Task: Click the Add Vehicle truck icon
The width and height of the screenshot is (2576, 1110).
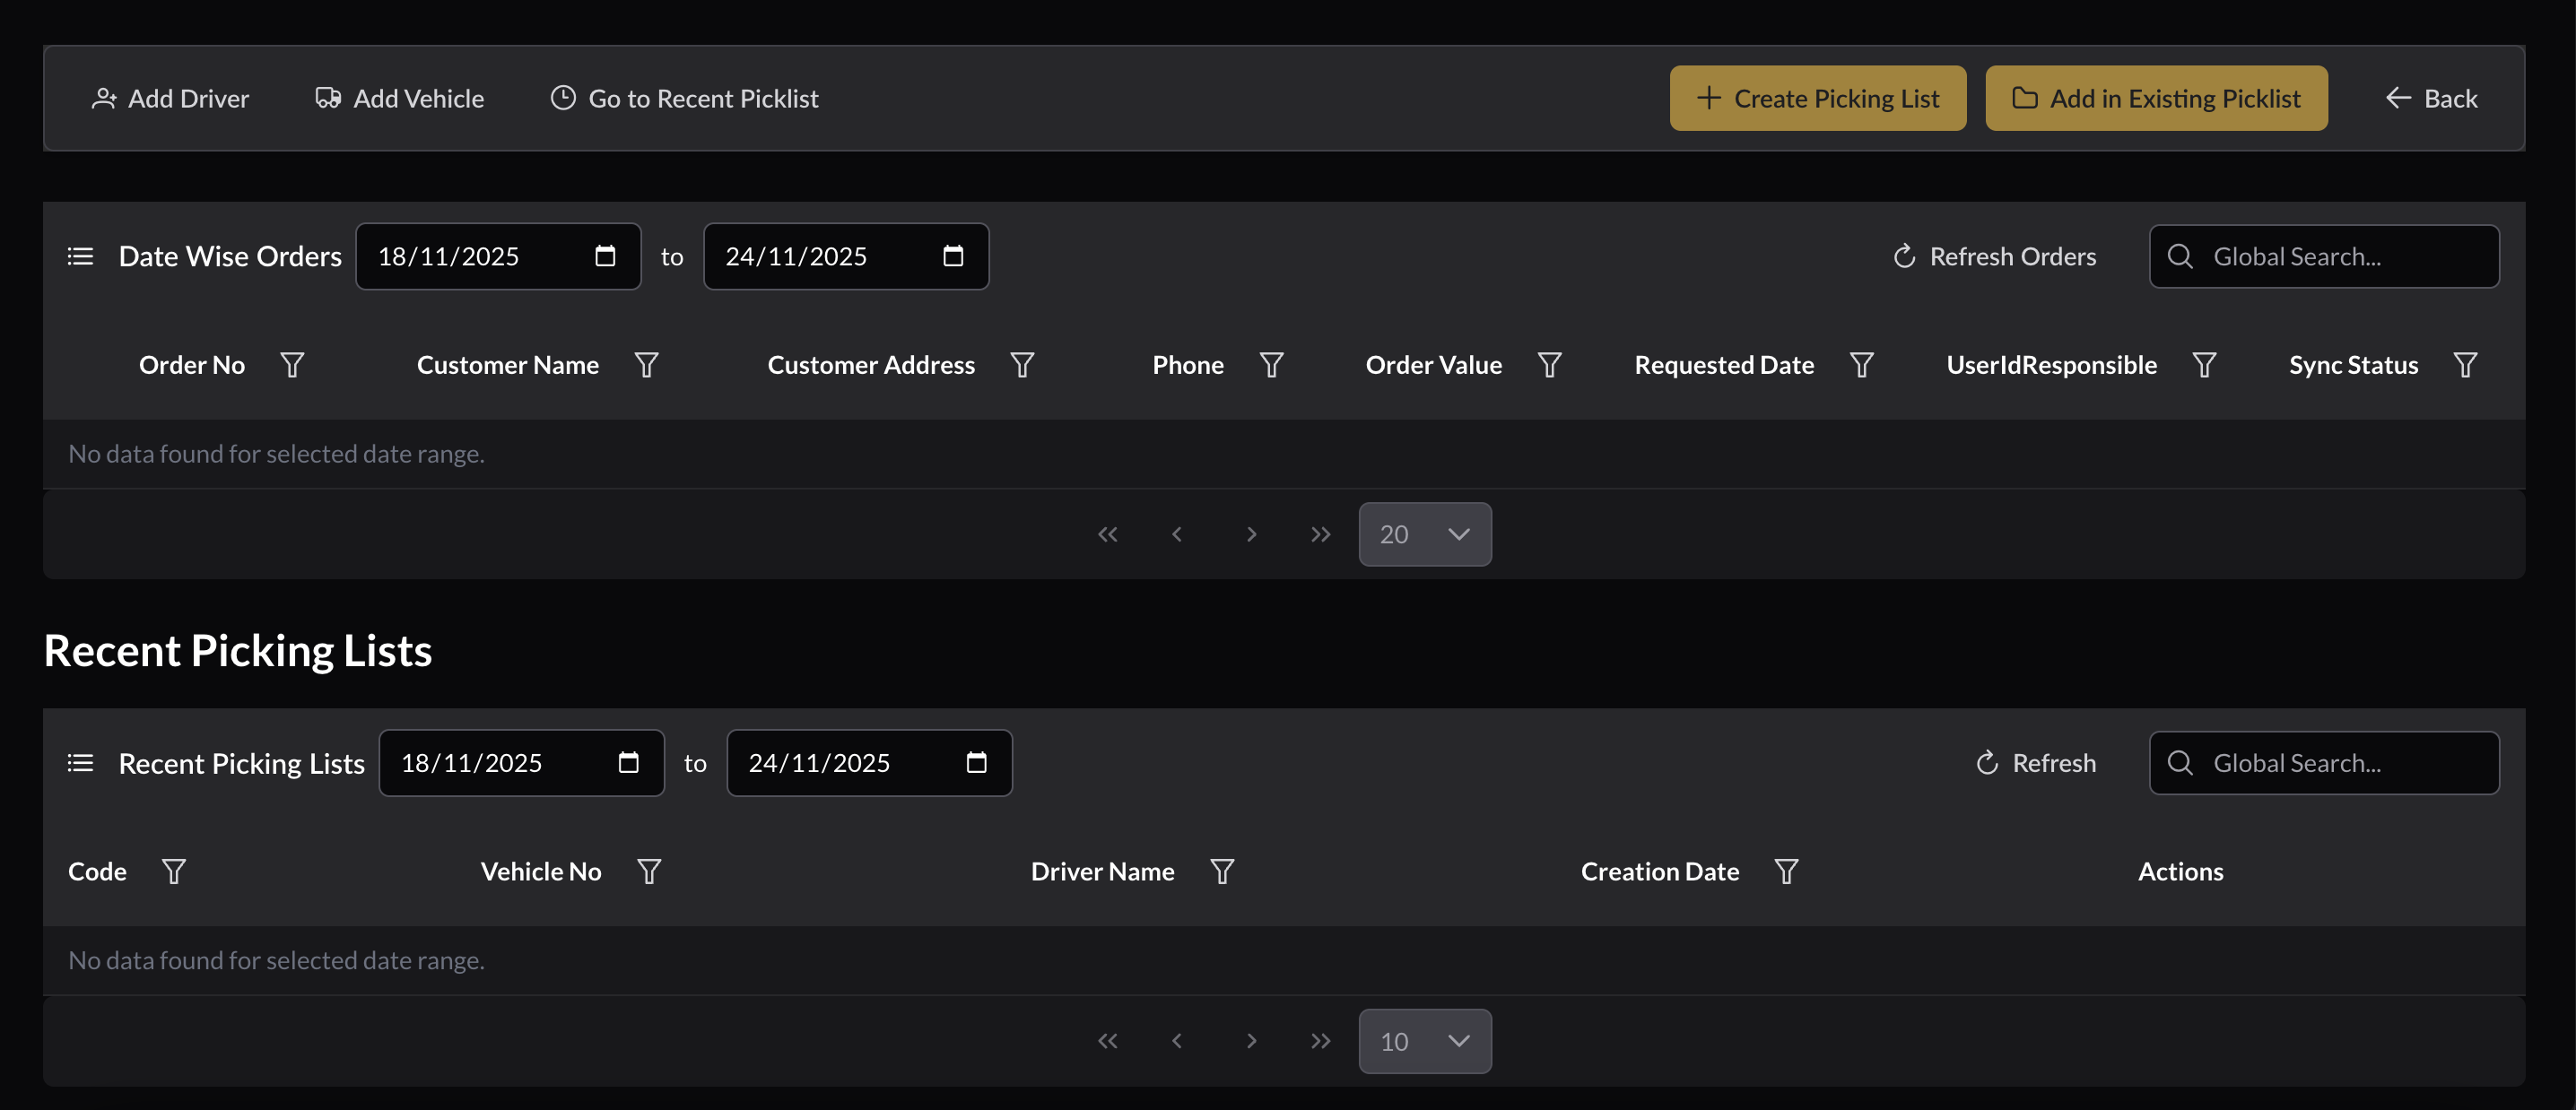Action: 328,98
